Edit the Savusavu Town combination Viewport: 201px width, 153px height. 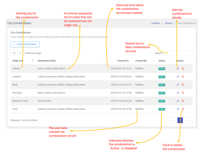click(x=178, y=101)
